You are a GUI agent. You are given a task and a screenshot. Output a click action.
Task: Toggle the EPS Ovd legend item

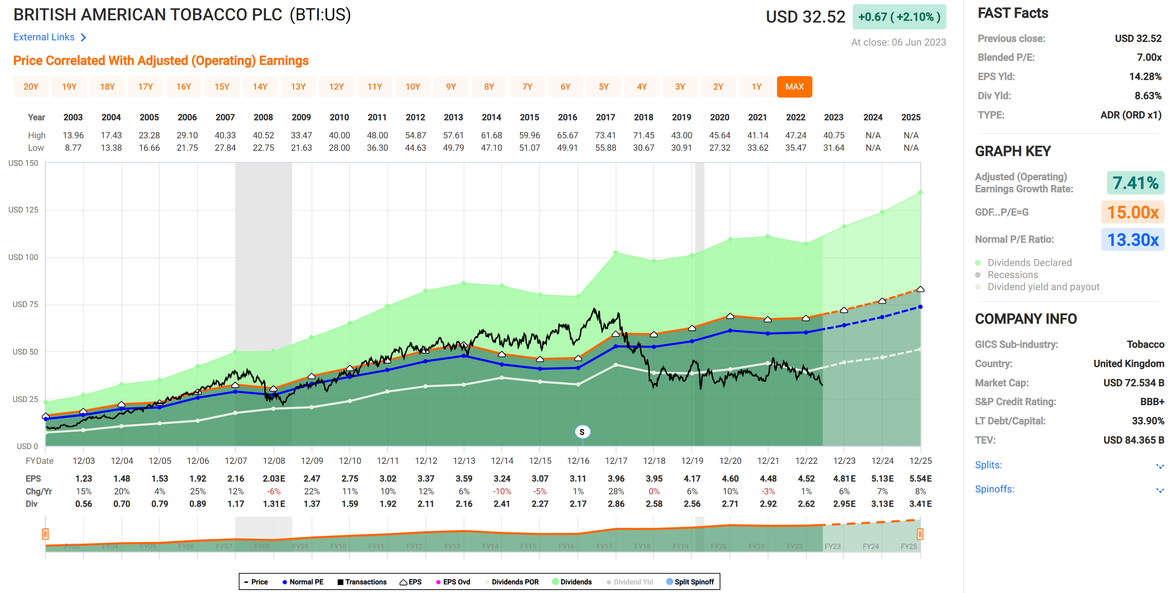(453, 582)
